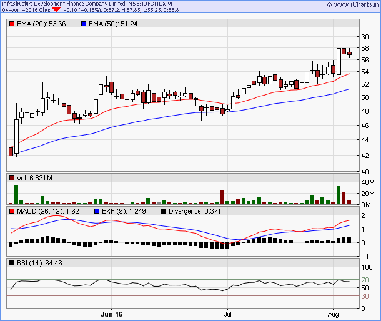Image resolution: width=381 pixels, height=321 pixels.
Task: Click the large white candlestick after Aug near 58
Action: click(339, 61)
